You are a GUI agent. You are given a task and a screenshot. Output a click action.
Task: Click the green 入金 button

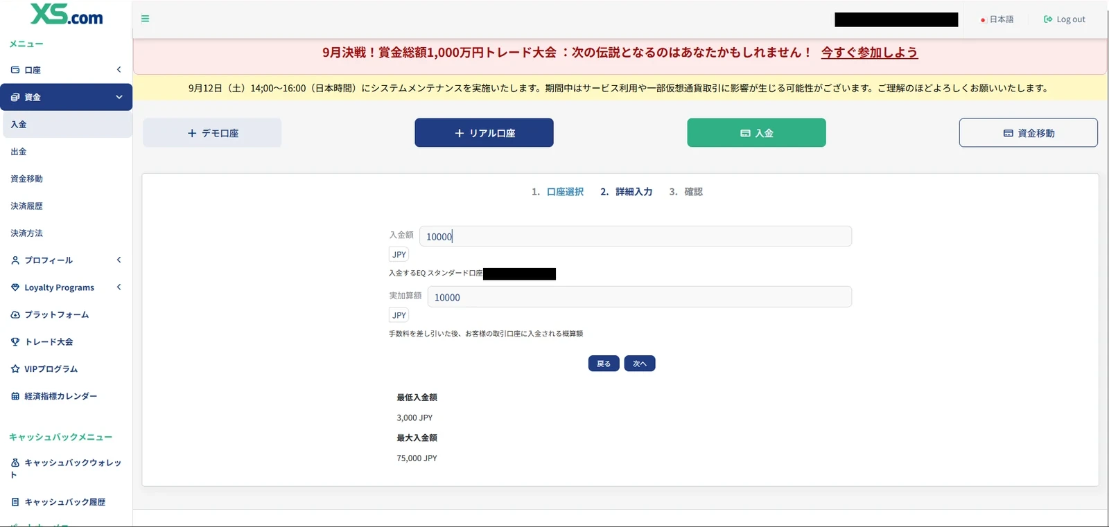click(756, 133)
